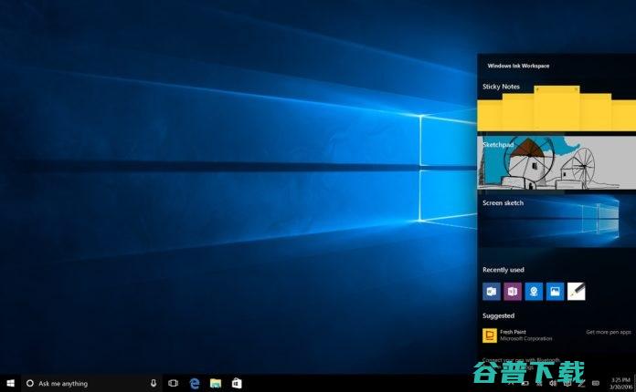Open the Windows Start menu
This screenshot has width=636, height=392.
click(x=11, y=383)
